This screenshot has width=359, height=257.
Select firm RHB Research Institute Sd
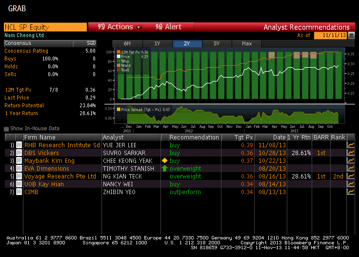(x=62, y=145)
